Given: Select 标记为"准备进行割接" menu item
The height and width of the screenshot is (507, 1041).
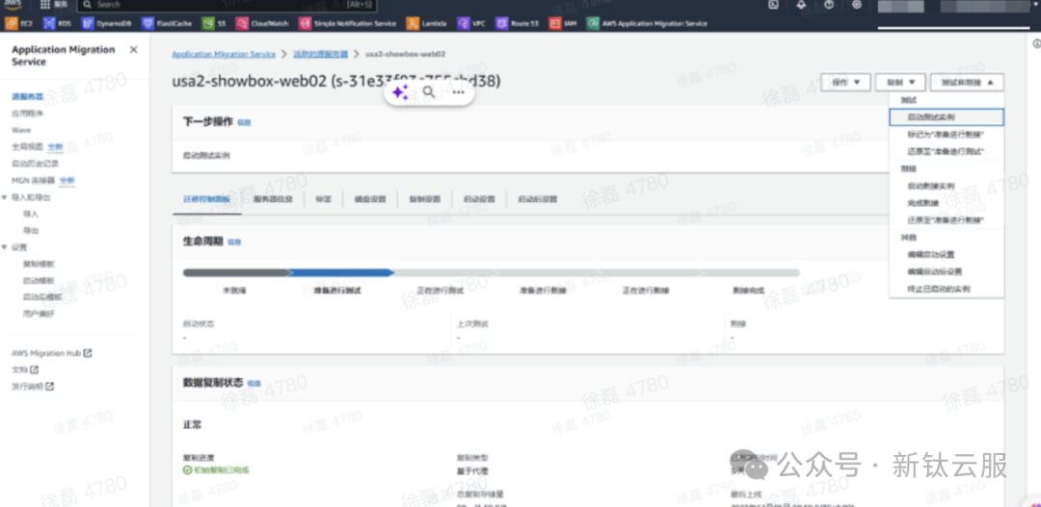Looking at the screenshot, I should pos(947,135).
